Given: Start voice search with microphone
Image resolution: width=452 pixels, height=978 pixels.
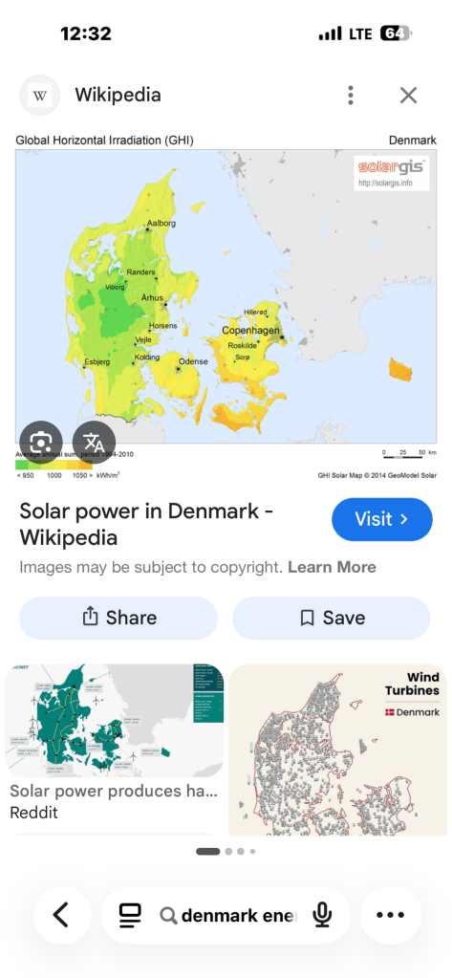Looking at the screenshot, I should (x=322, y=916).
